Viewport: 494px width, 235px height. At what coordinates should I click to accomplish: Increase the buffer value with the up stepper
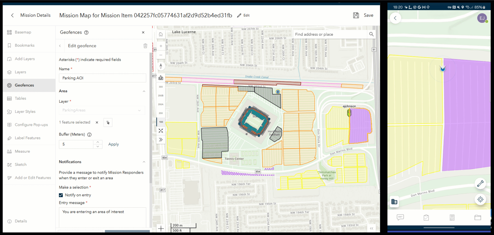(x=98, y=142)
